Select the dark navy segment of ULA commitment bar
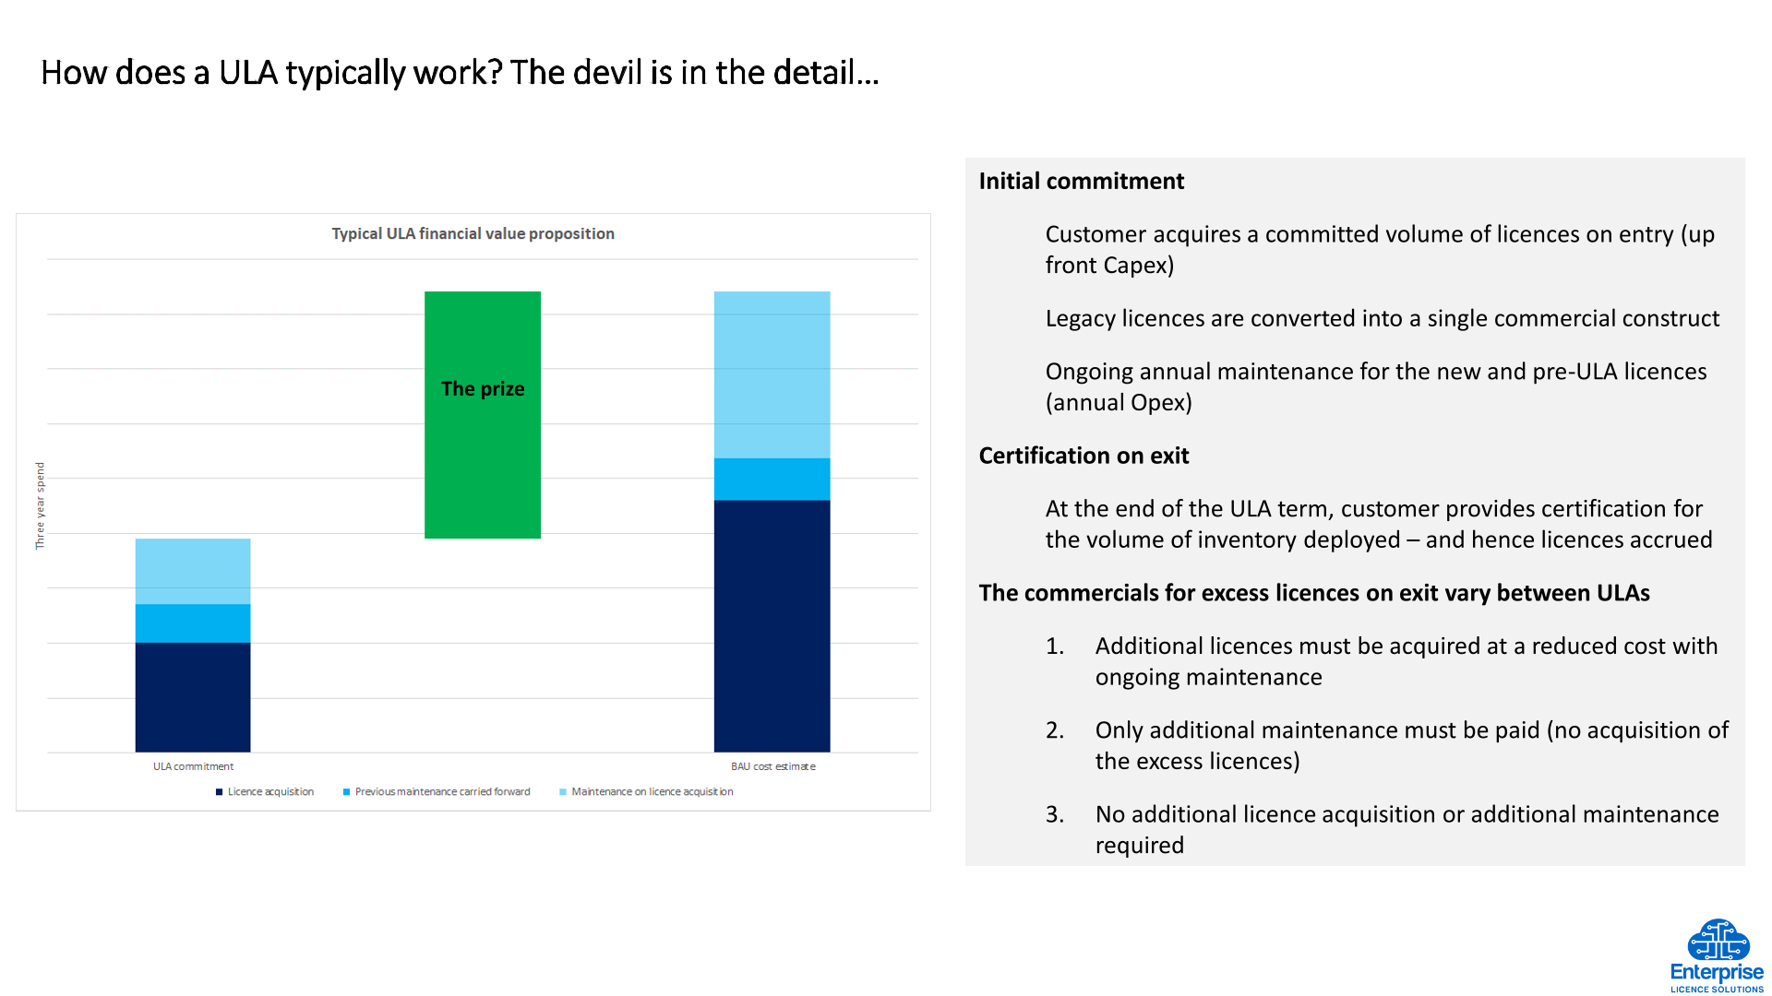 pos(193,697)
